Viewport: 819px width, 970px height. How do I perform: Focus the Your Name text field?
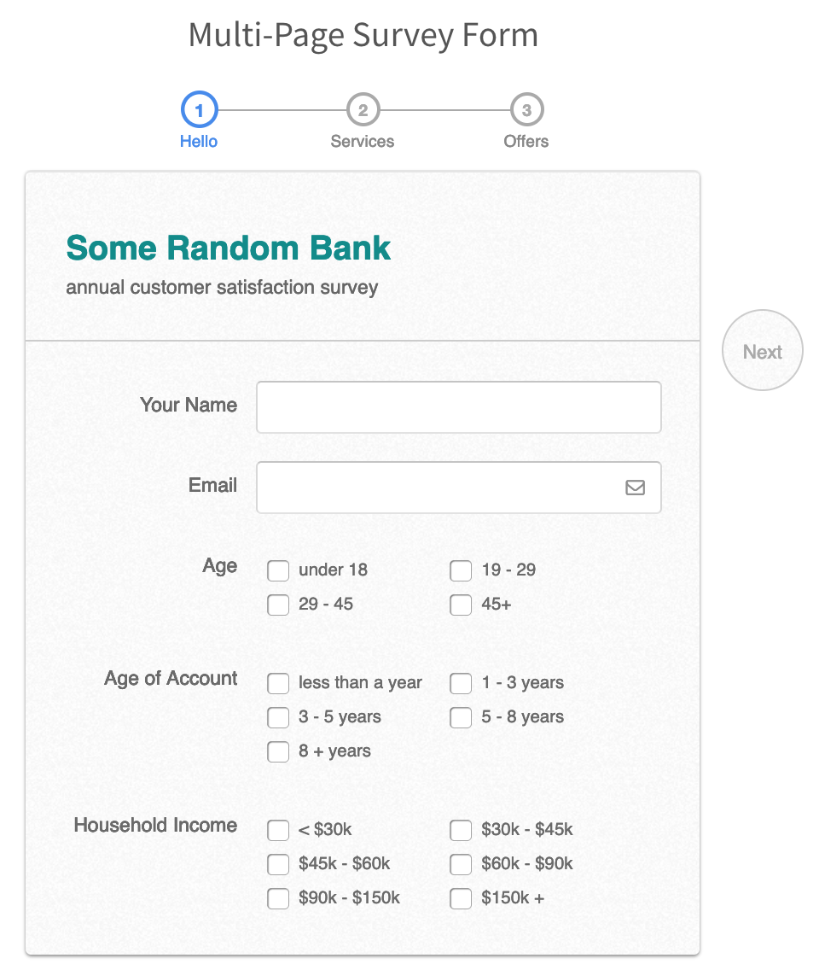click(458, 407)
